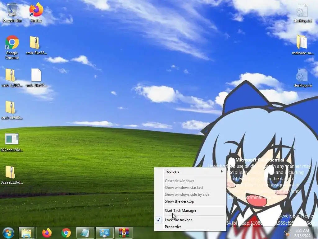Open the Windows Start orb
Image resolution: width=318 pixels, height=239 pixels.
pos(8,233)
